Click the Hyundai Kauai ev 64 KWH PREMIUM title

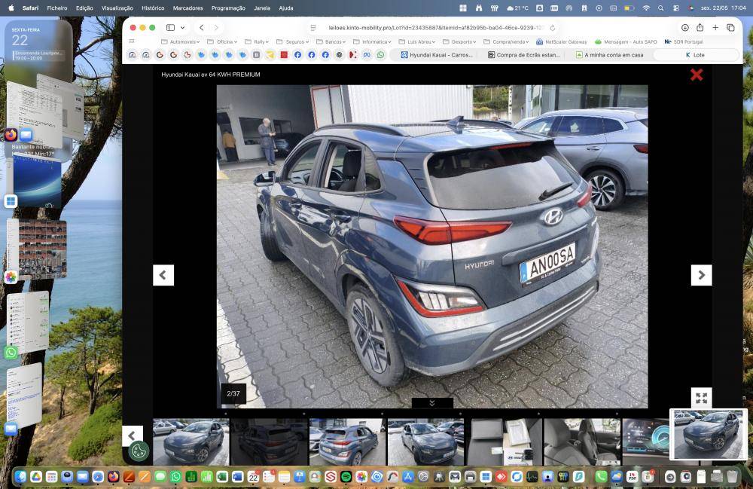210,75
